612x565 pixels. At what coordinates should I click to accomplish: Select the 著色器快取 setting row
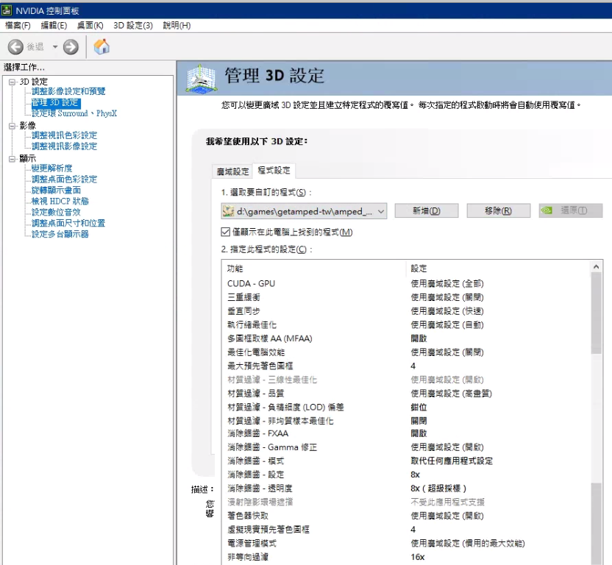tap(406, 516)
